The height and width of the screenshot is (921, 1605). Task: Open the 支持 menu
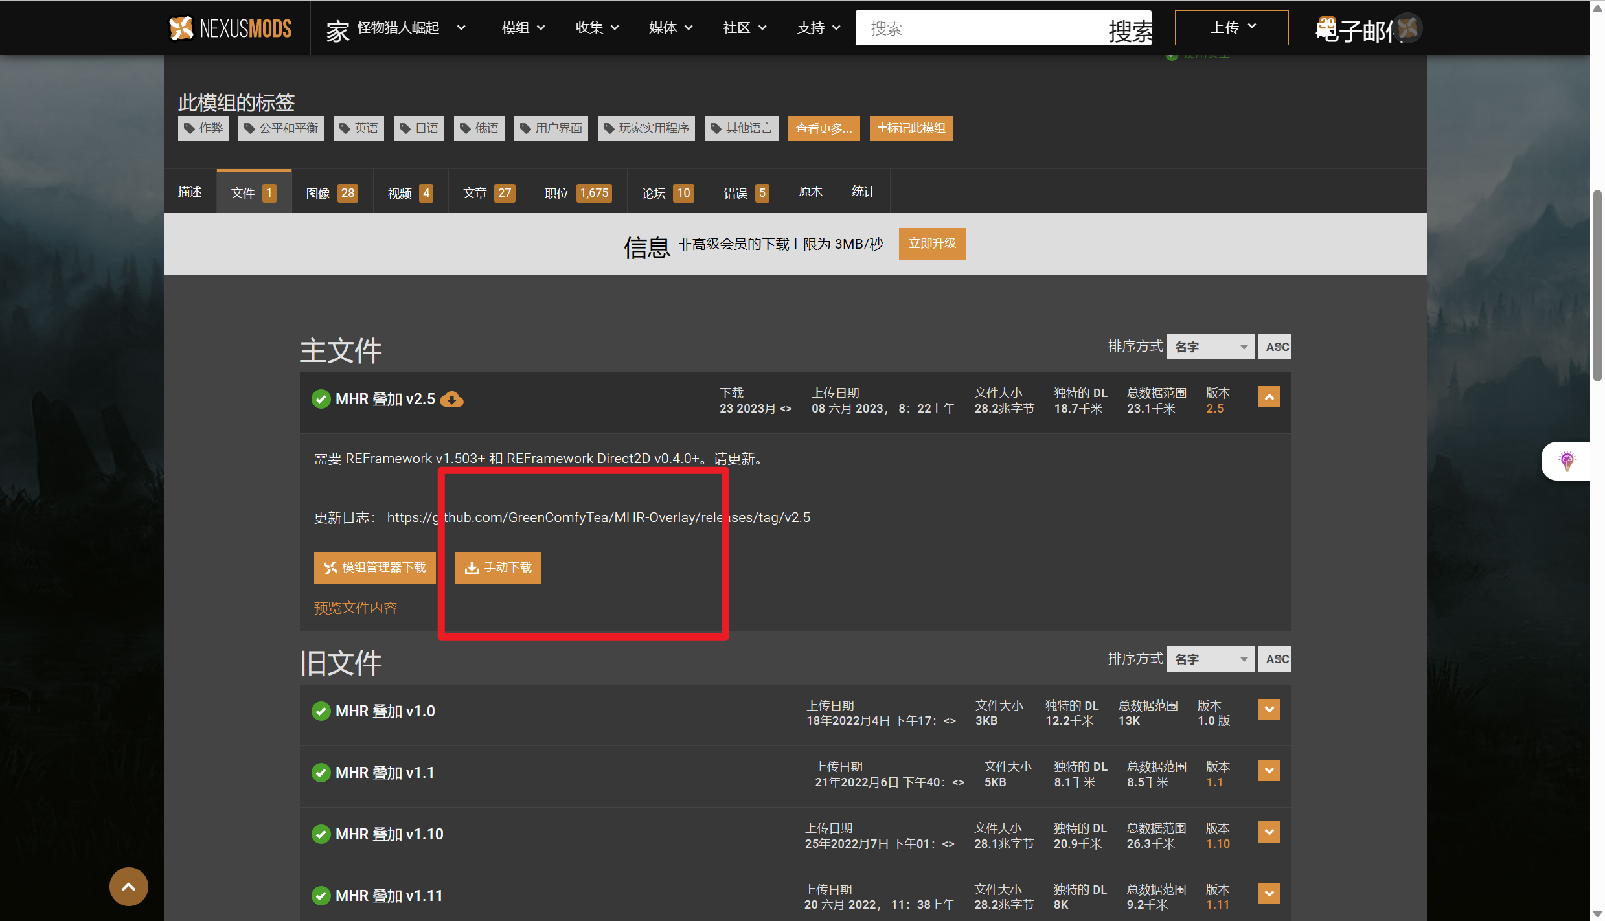819,28
